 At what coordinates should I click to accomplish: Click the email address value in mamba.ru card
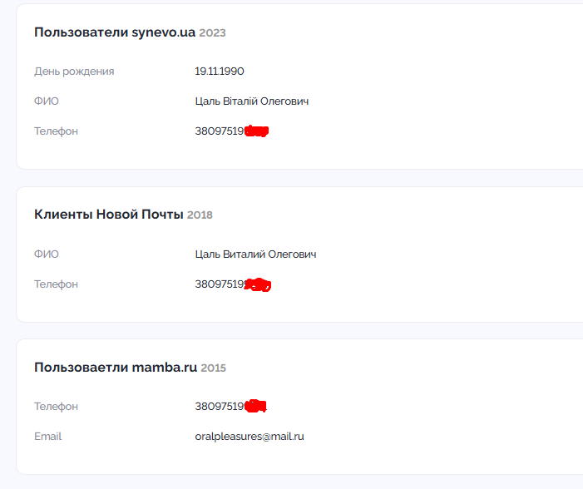[x=250, y=437]
